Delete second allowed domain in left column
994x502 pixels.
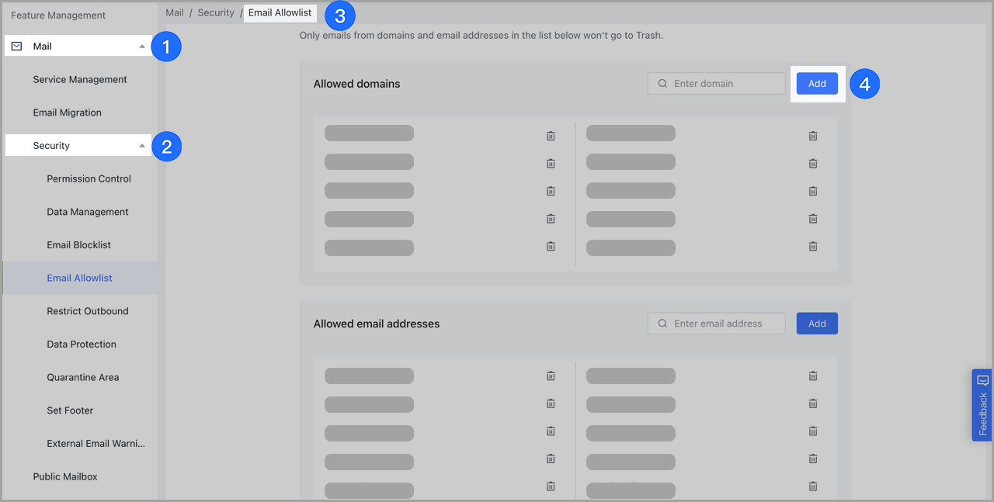tap(551, 163)
